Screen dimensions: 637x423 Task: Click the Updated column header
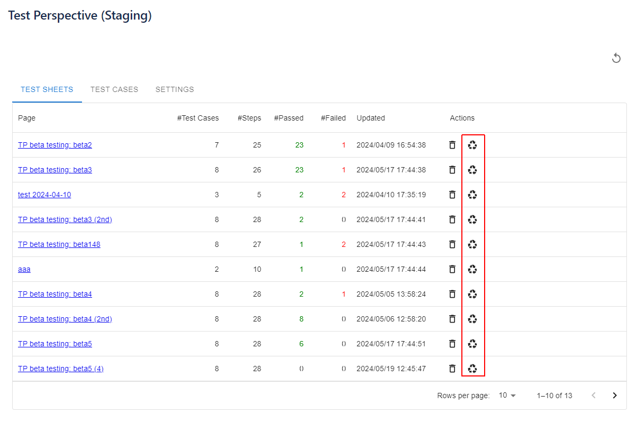[371, 118]
